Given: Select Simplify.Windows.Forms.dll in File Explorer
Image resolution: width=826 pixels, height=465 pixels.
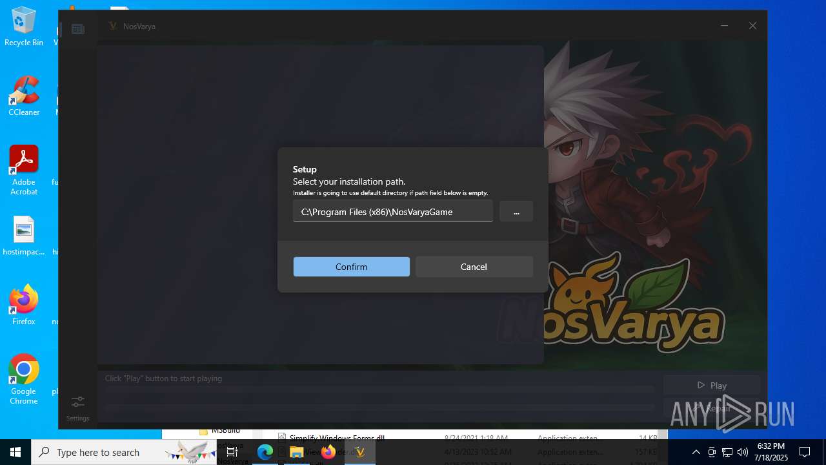Looking at the screenshot, I should point(337,439).
